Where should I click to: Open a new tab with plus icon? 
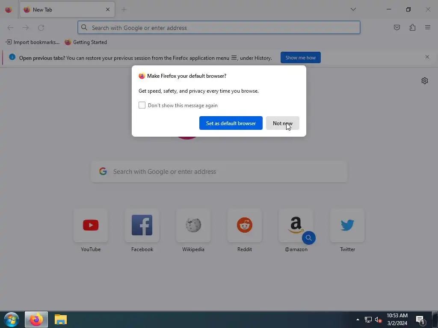click(x=124, y=10)
